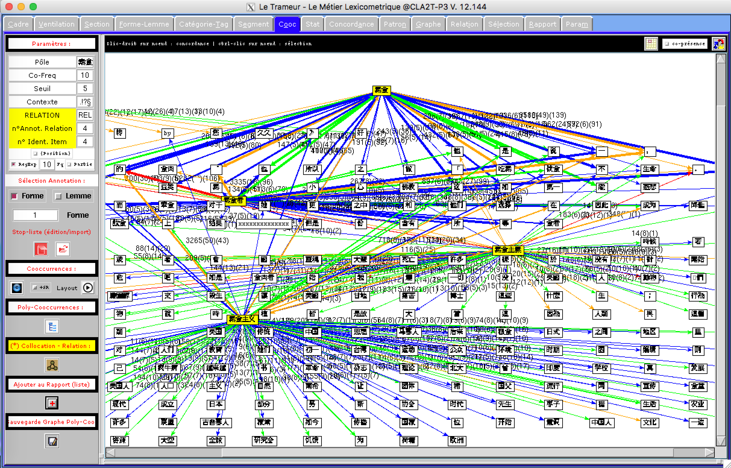Open the Ventilation tab
731x468 pixels.
(x=56, y=24)
